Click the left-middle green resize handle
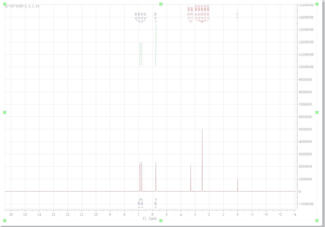The image size is (325, 227). tap(4, 112)
